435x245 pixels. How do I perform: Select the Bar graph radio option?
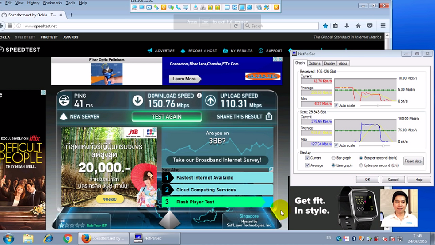[333, 158]
